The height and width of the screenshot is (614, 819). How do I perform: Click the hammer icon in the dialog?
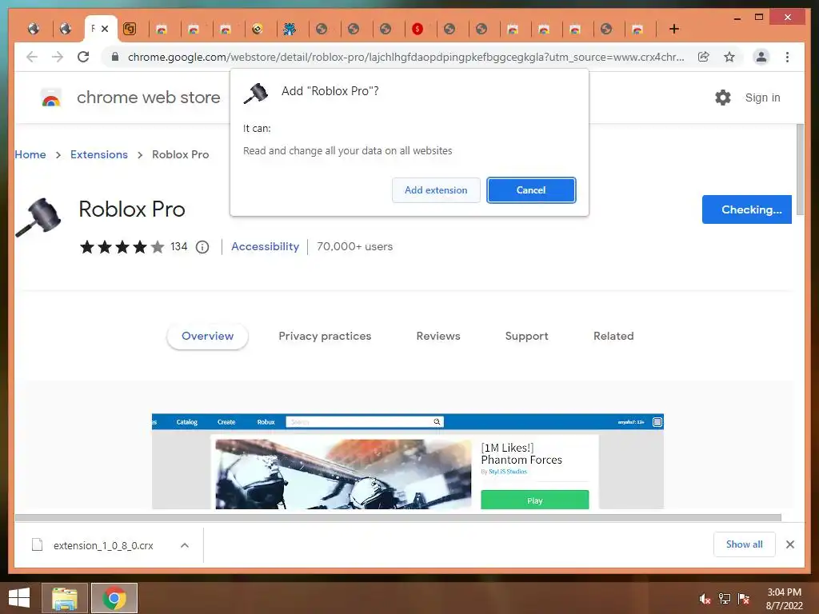256,94
